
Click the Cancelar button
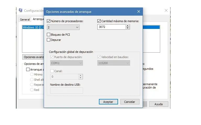(130, 102)
